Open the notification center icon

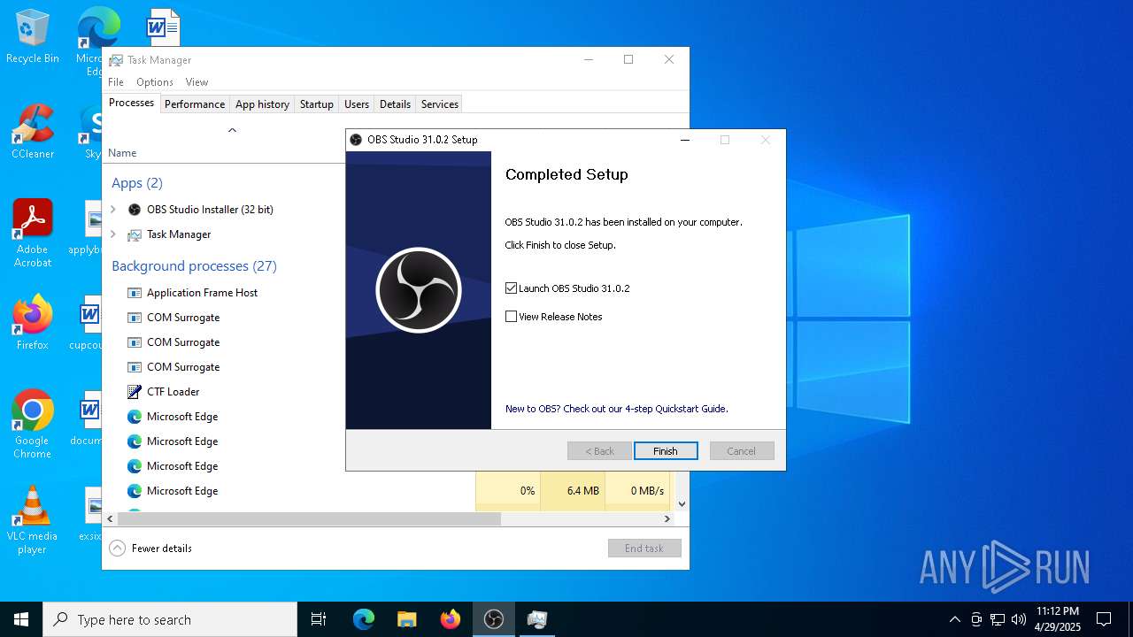1104,619
